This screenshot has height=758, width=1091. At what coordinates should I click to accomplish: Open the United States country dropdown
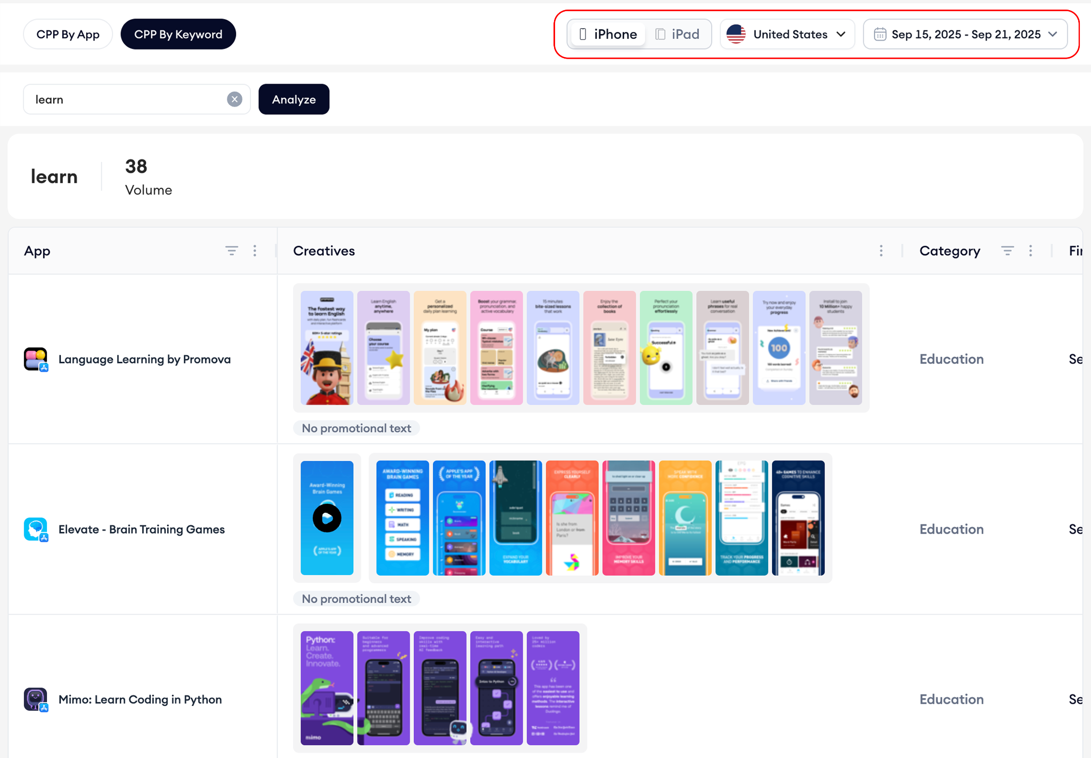click(787, 34)
